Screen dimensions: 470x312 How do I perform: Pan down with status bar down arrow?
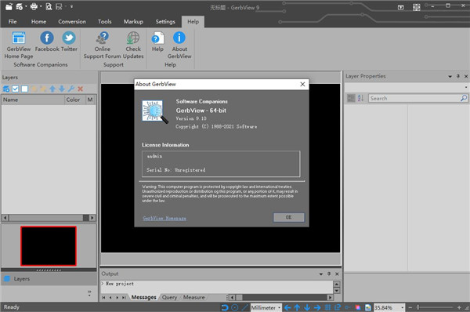click(x=307, y=307)
